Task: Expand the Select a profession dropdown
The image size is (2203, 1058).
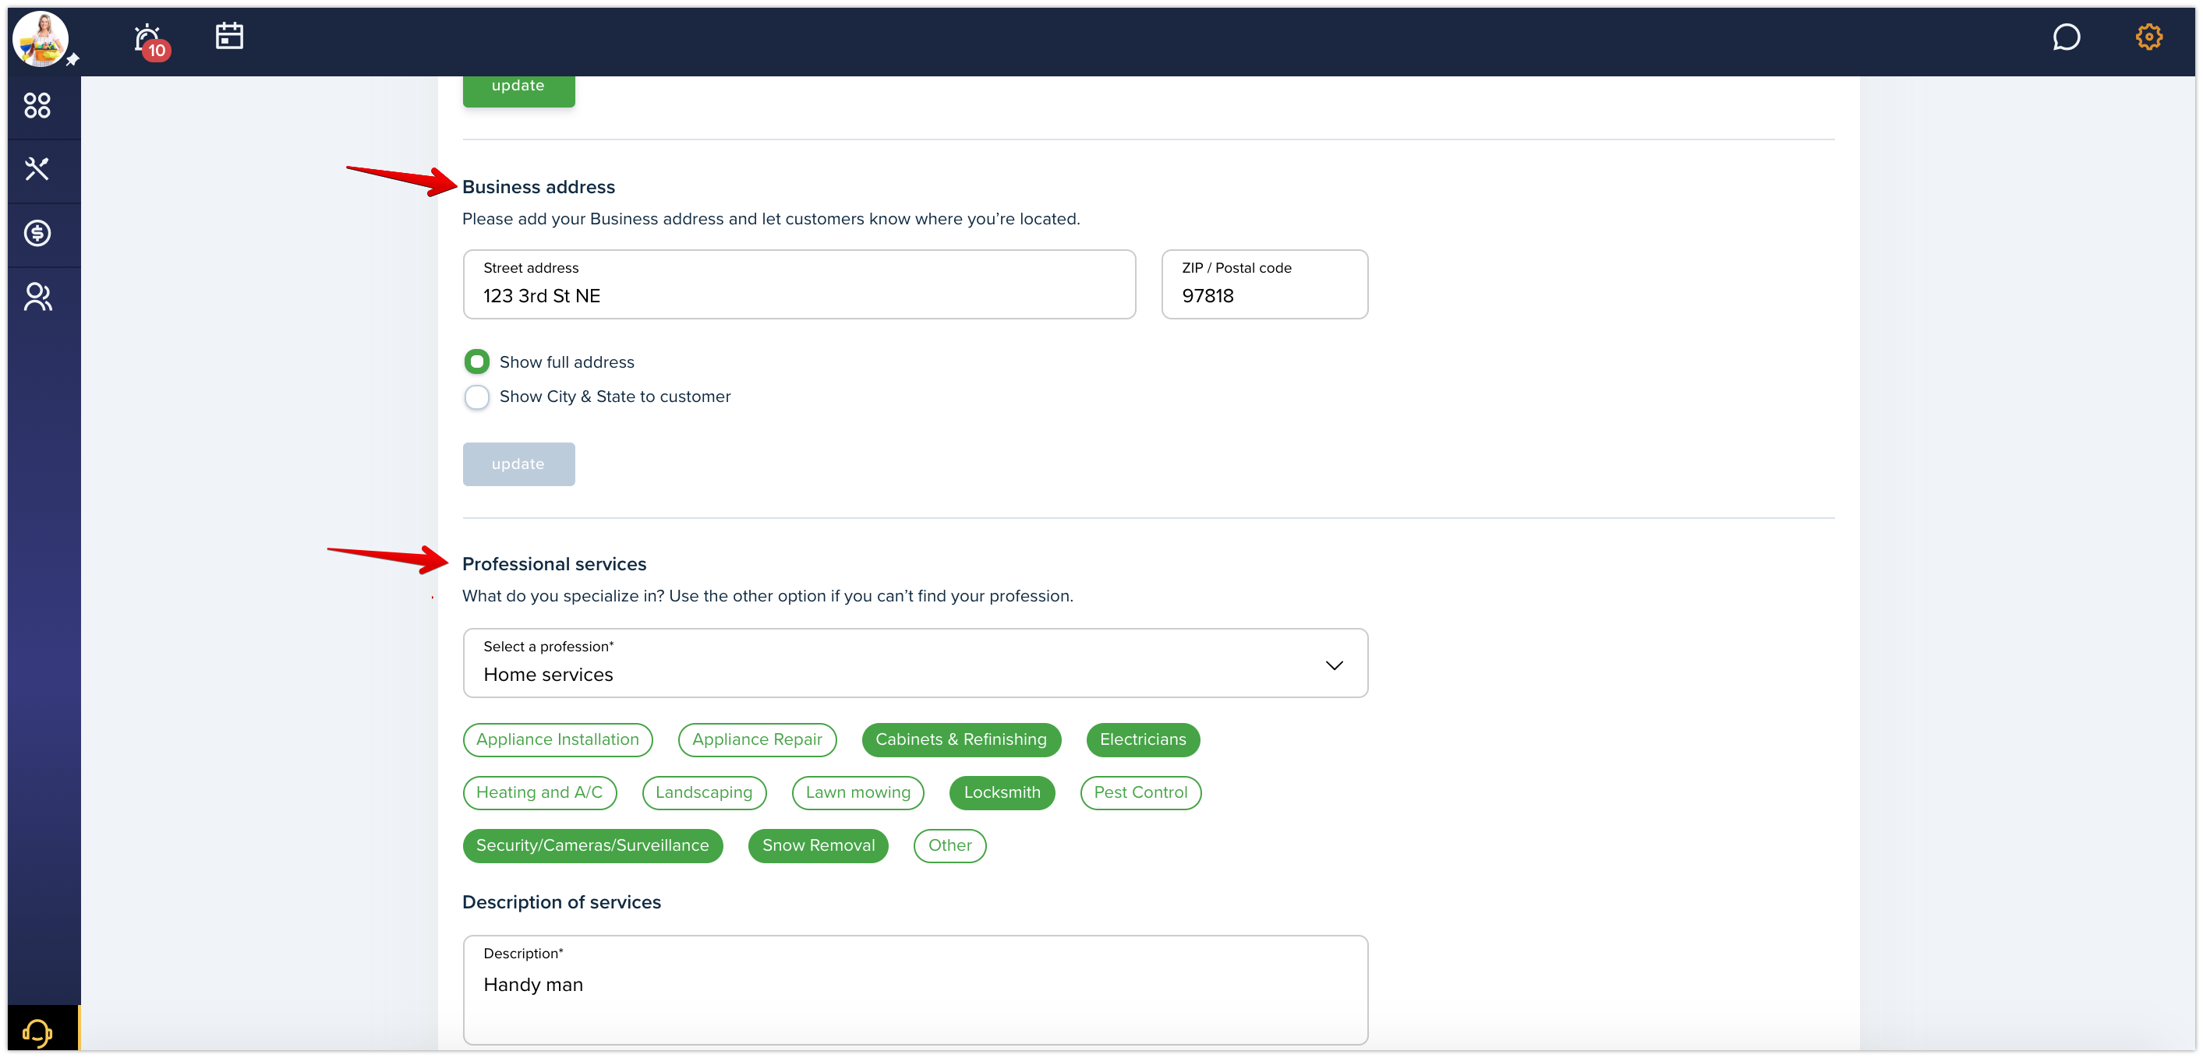Action: click(x=915, y=663)
